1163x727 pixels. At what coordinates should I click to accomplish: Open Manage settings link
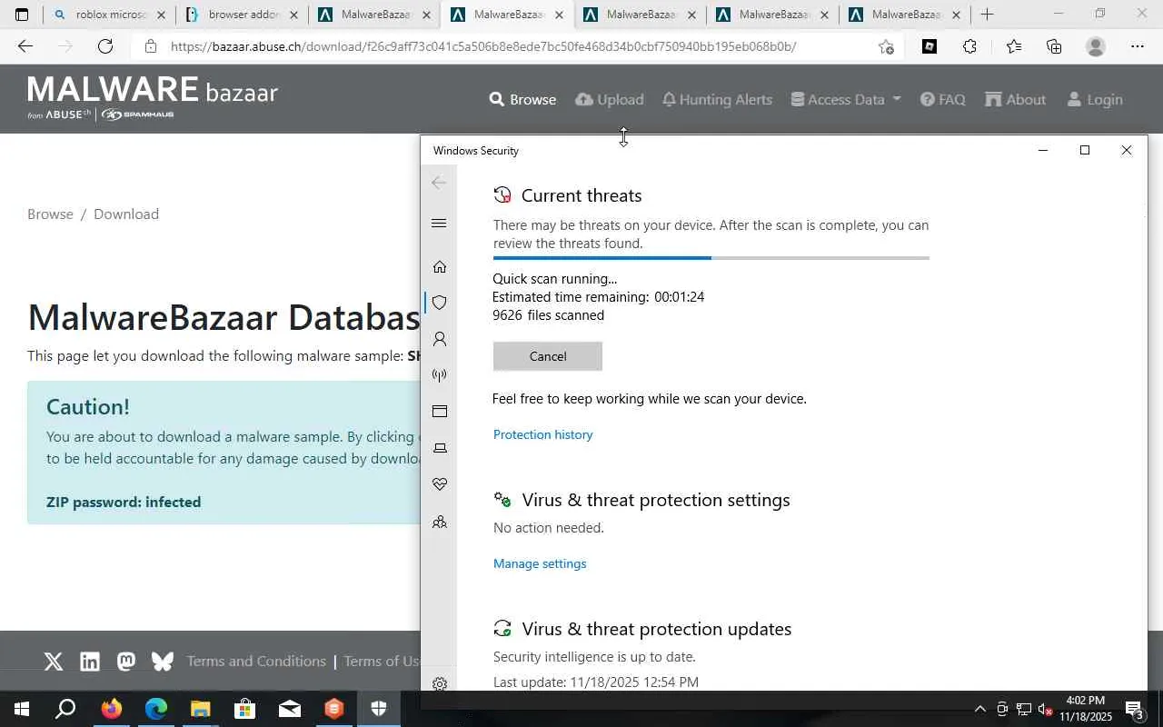pyautogui.click(x=540, y=563)
